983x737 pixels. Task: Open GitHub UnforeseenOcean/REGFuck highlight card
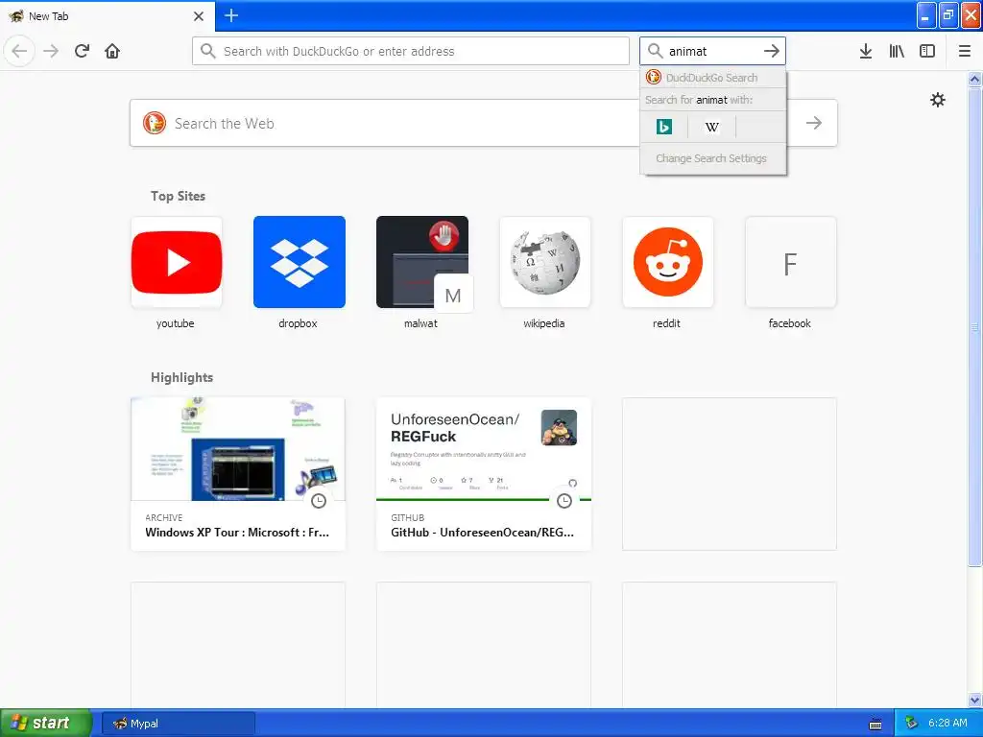tap(484, 474)
